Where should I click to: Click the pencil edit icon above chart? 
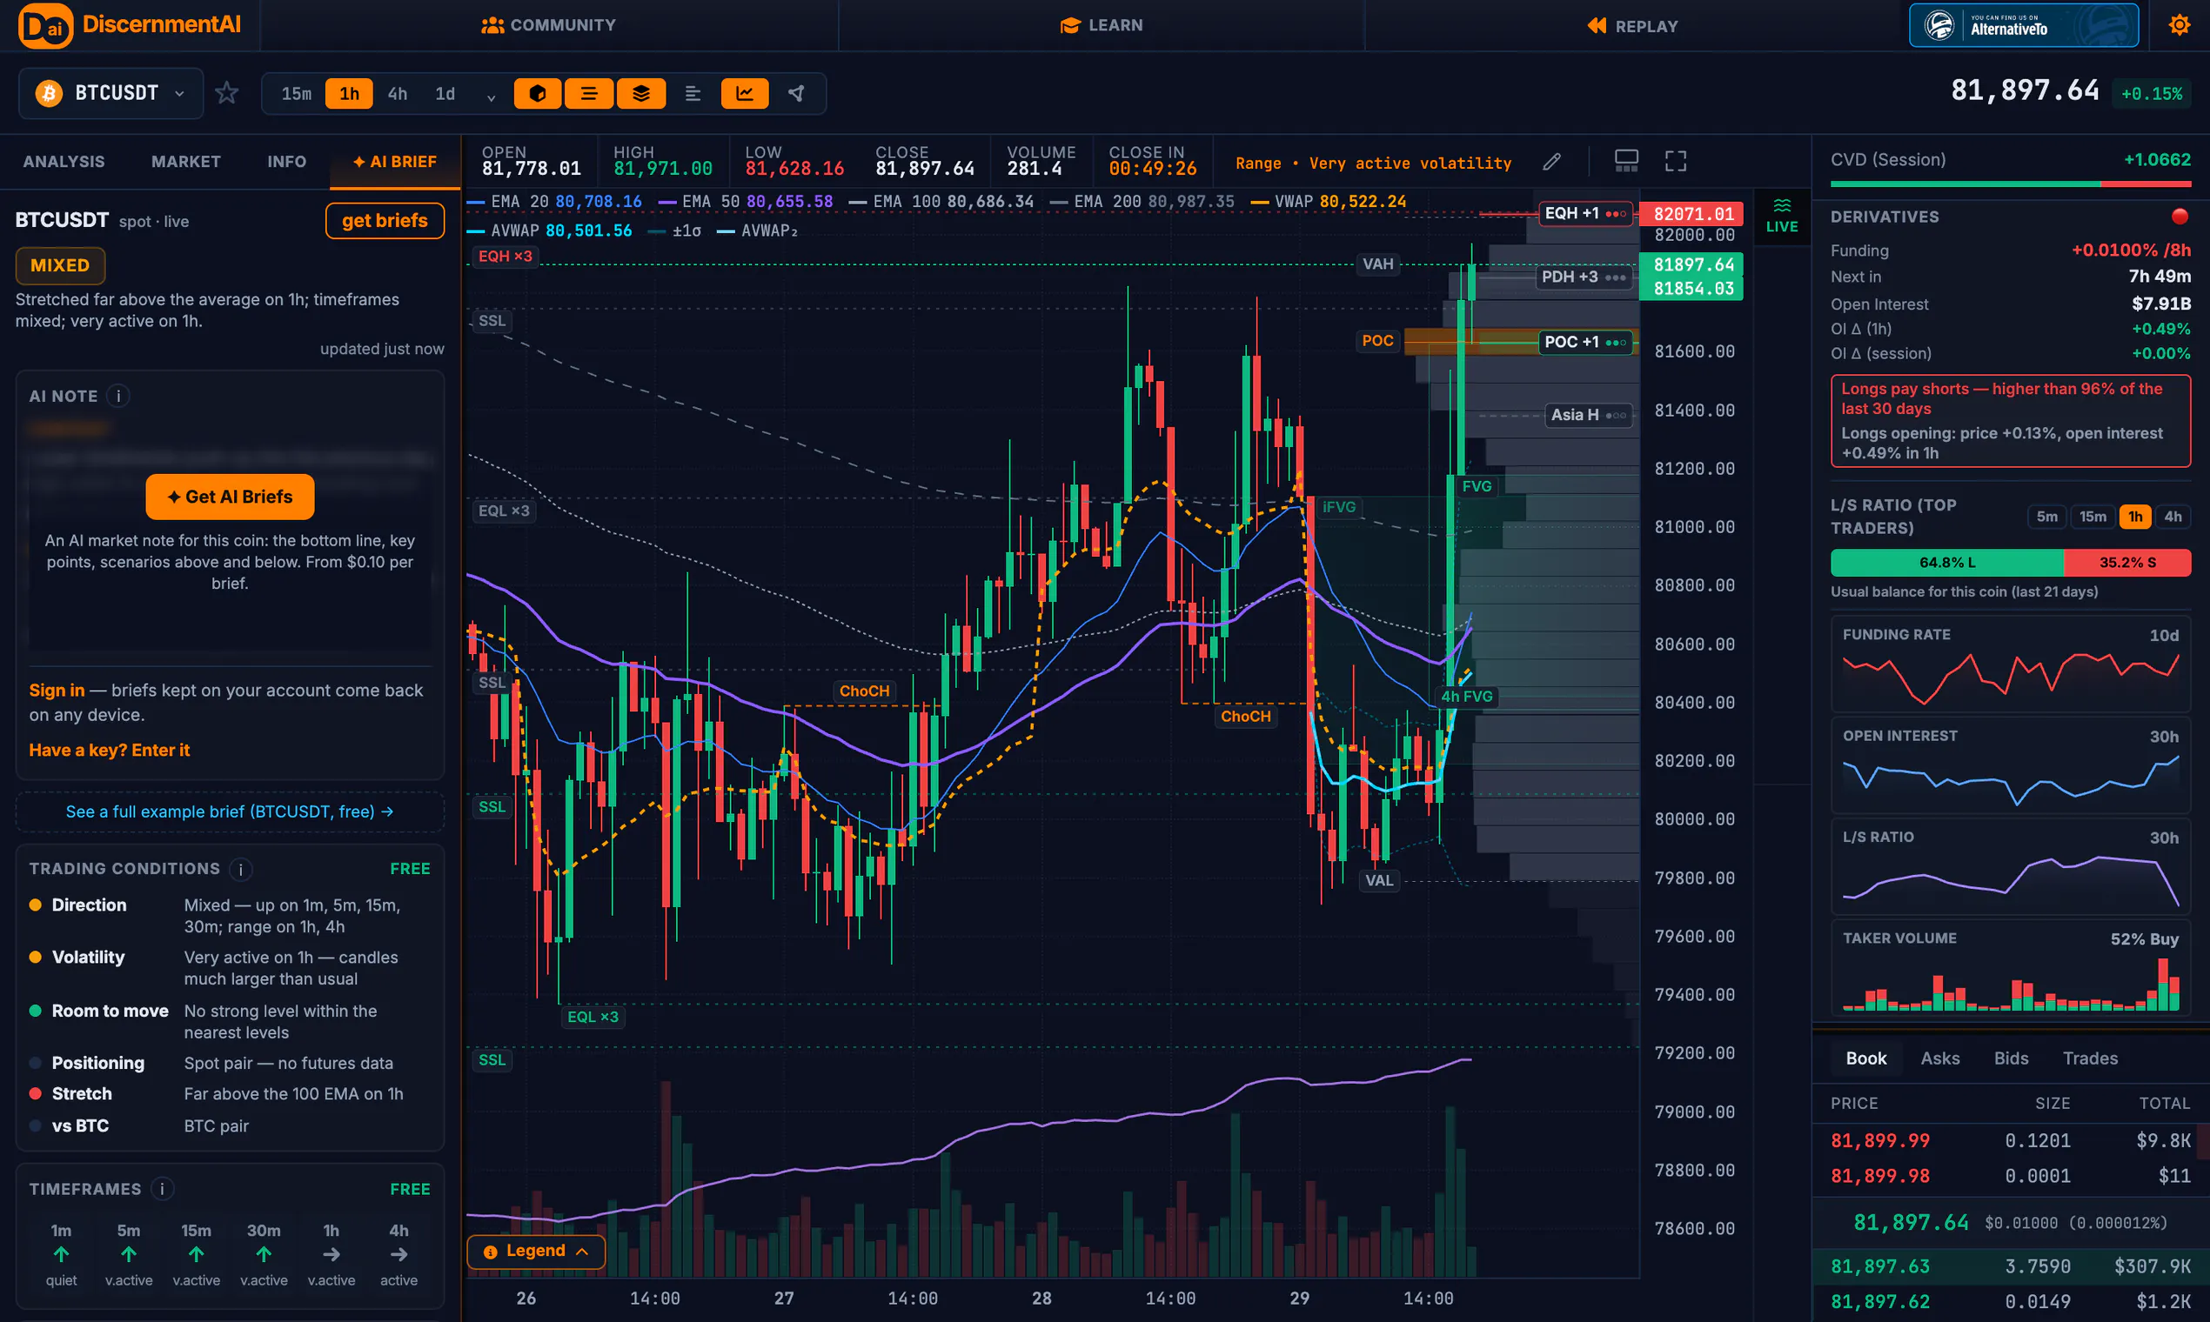(1552, 161)
